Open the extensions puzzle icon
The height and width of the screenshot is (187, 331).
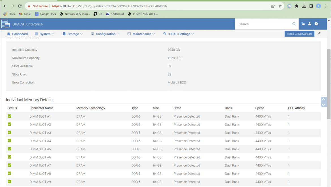pos(296,6)
